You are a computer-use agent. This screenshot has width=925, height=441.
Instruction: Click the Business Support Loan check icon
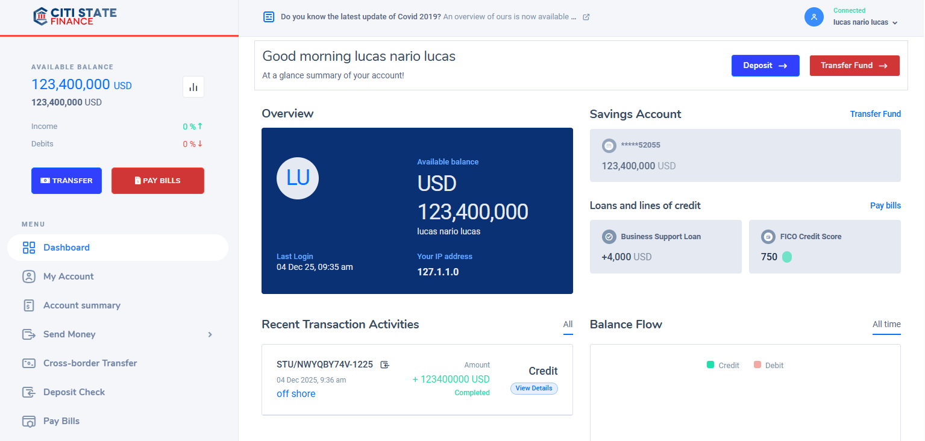[x=609, y=237]
